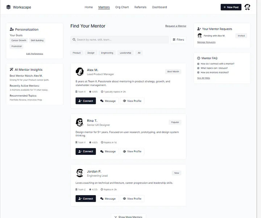This screenshot has height=218, width=261.
Task: Filter mentors by Design category
Action: tap(91, 53)
